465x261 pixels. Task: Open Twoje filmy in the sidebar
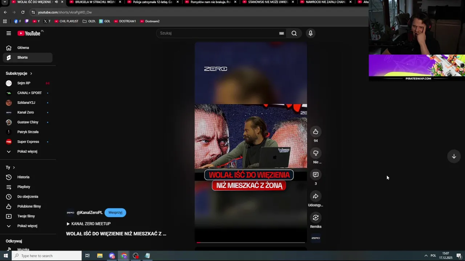click(x=28, y=216)
